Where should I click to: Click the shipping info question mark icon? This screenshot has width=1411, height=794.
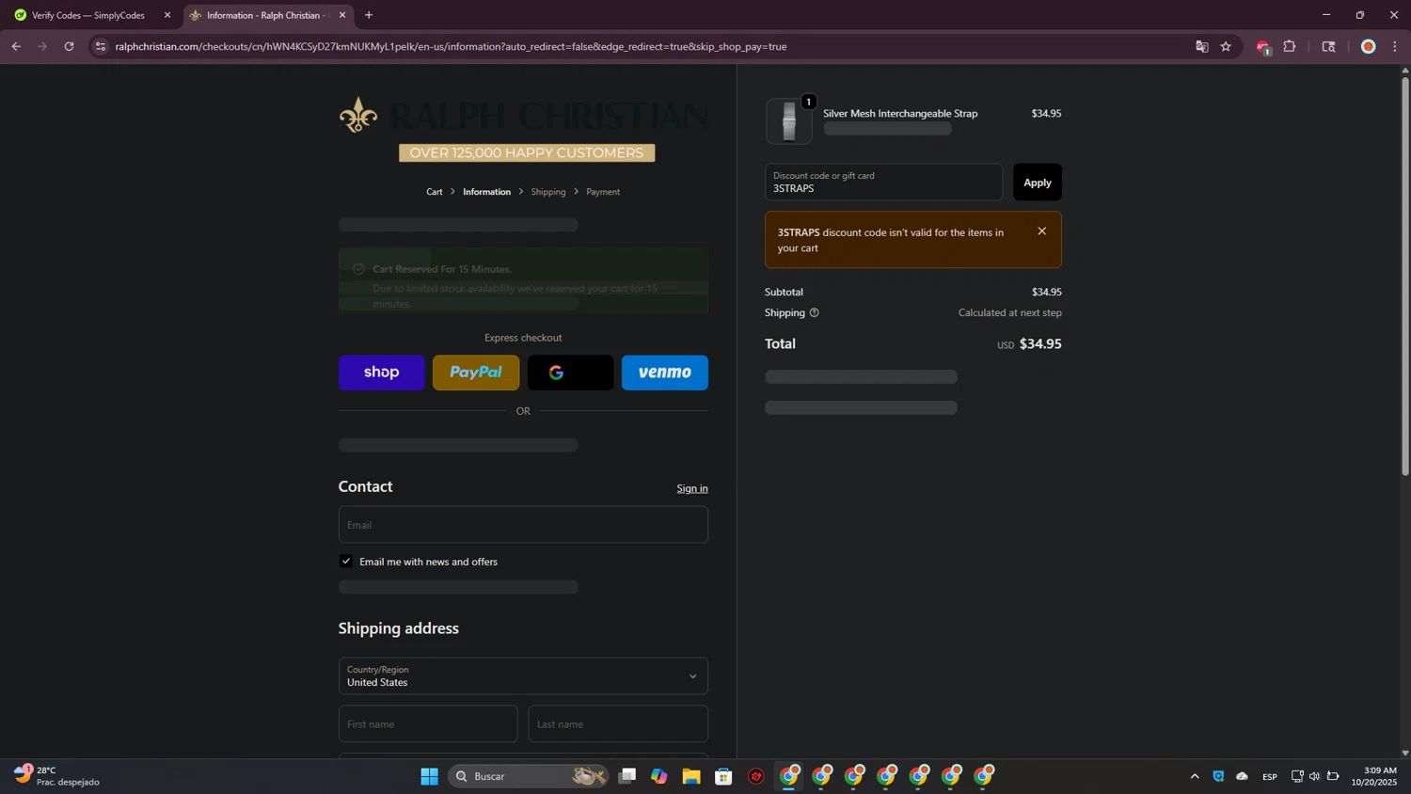(x=815, y=313)
